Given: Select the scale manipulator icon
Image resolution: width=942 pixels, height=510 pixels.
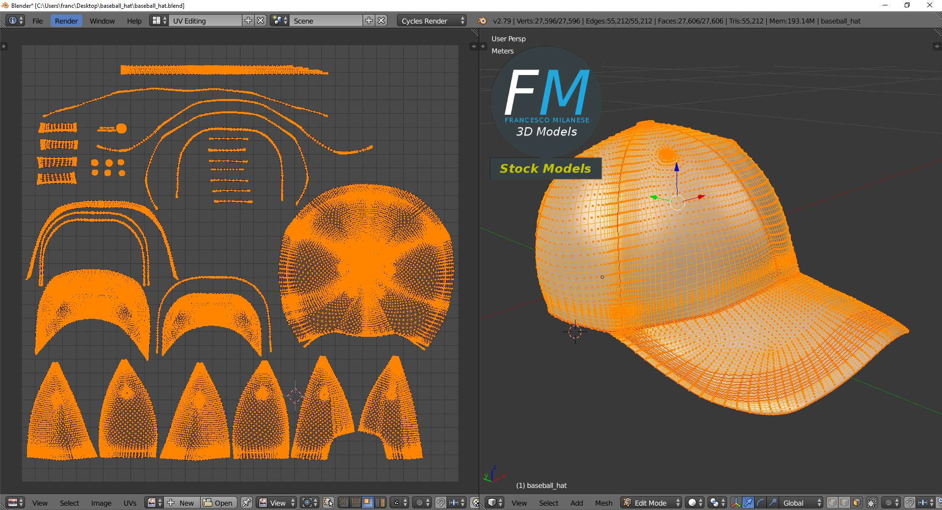Looking at the screenshot, I should [x=772, y=503].
